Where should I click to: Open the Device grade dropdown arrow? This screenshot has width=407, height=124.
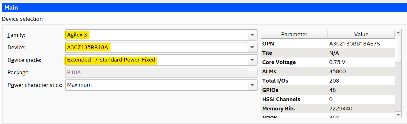[252, 60]
